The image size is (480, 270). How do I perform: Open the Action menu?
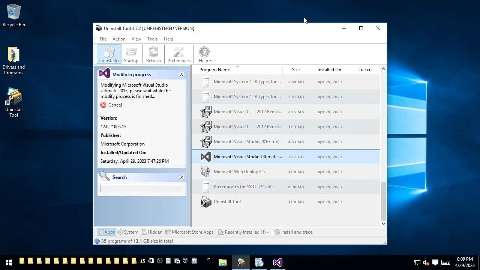click(x=119, y=39)
